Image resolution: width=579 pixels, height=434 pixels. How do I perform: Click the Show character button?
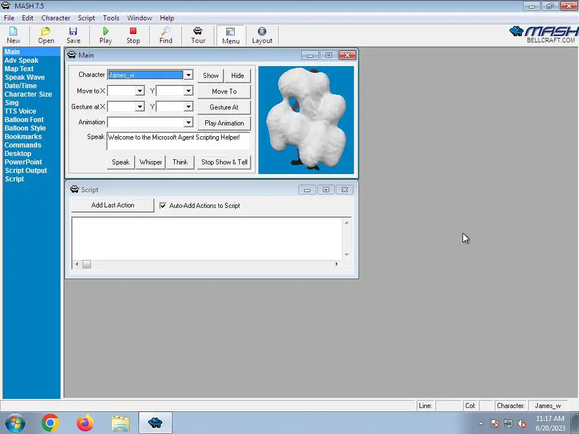click(x=210, y=75)
